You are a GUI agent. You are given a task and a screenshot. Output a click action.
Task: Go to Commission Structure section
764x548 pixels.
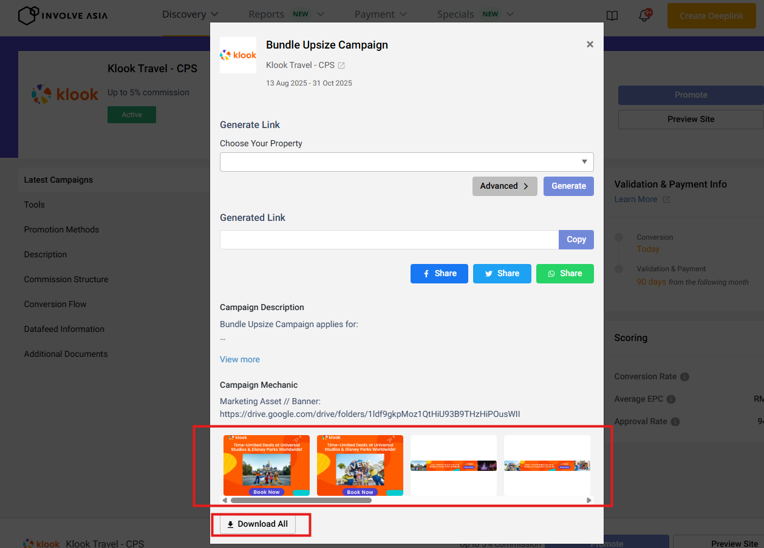pyautogui.click(x=66, y=280)
